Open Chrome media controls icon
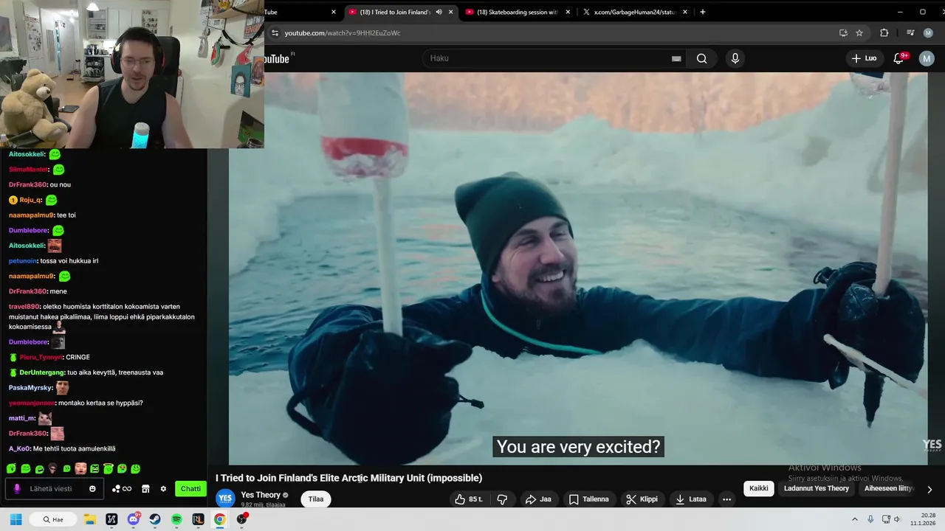The height and width of the screenshot is (531, 945). point(910,33)
